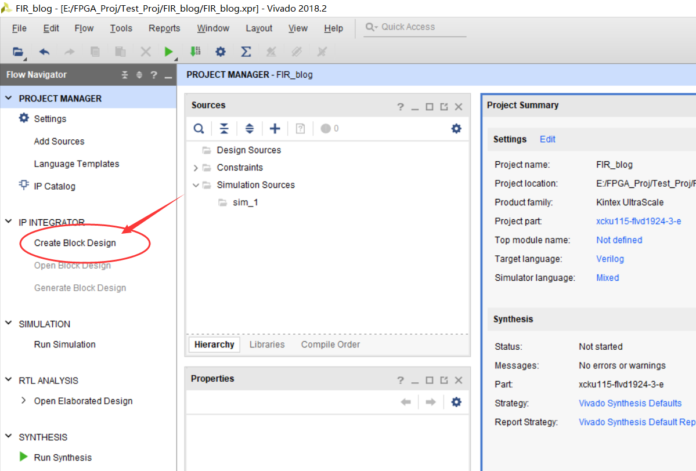Click the Copy icon in toolbar
Viewport: 696px width, 471px height.
point(95,52)
